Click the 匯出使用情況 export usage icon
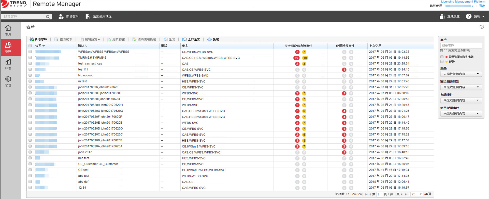489x199 pixels. tap(88, 16)
